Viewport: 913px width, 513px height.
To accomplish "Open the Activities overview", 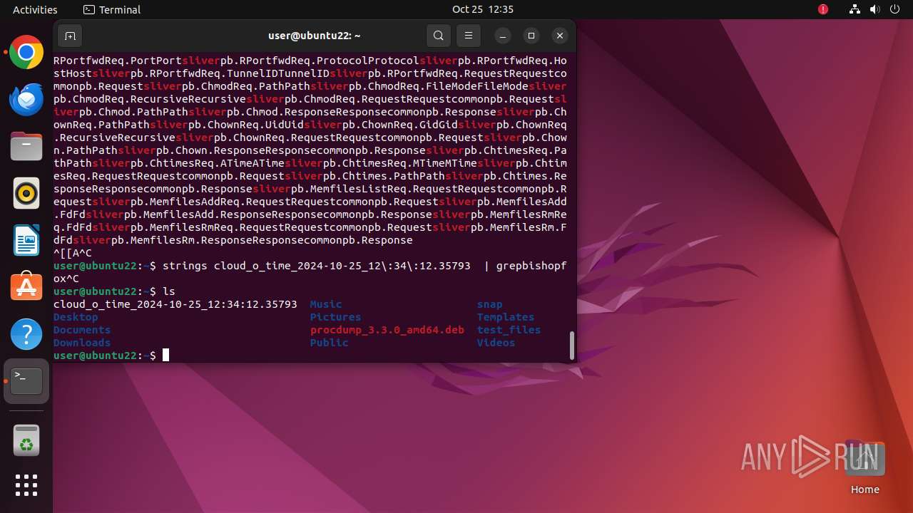I will (35, 9).
